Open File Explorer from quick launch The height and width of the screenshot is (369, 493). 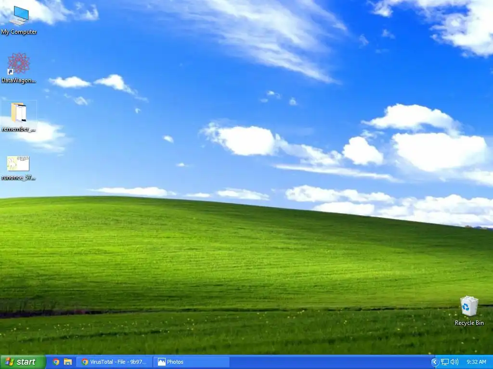68,362
